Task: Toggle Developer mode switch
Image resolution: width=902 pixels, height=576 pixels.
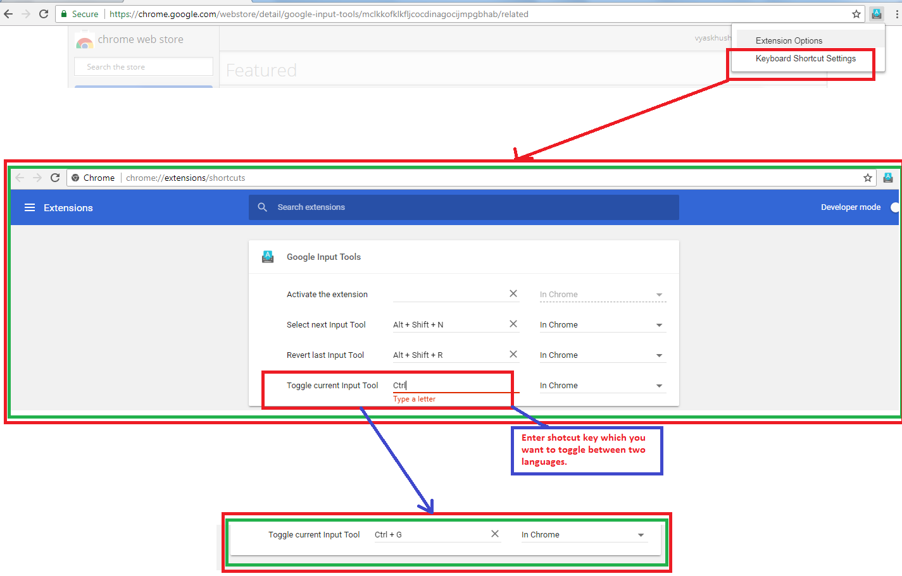Action: tap(894, 207)
